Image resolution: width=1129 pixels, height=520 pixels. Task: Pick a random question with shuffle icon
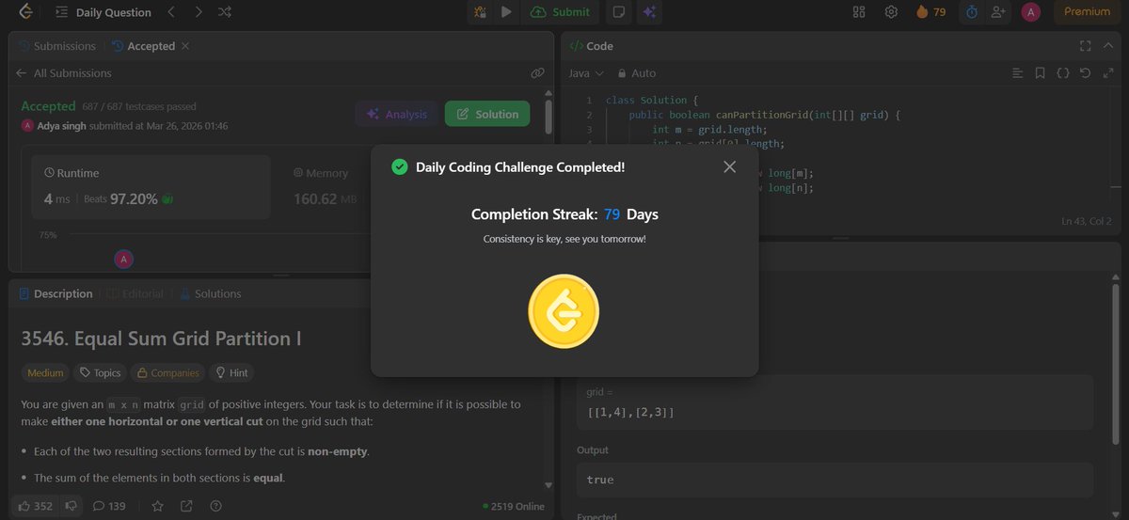tap(225, 12)
